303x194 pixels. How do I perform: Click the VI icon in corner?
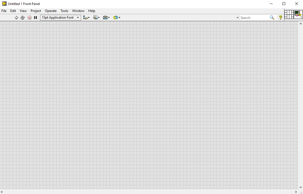coord(298,14)
